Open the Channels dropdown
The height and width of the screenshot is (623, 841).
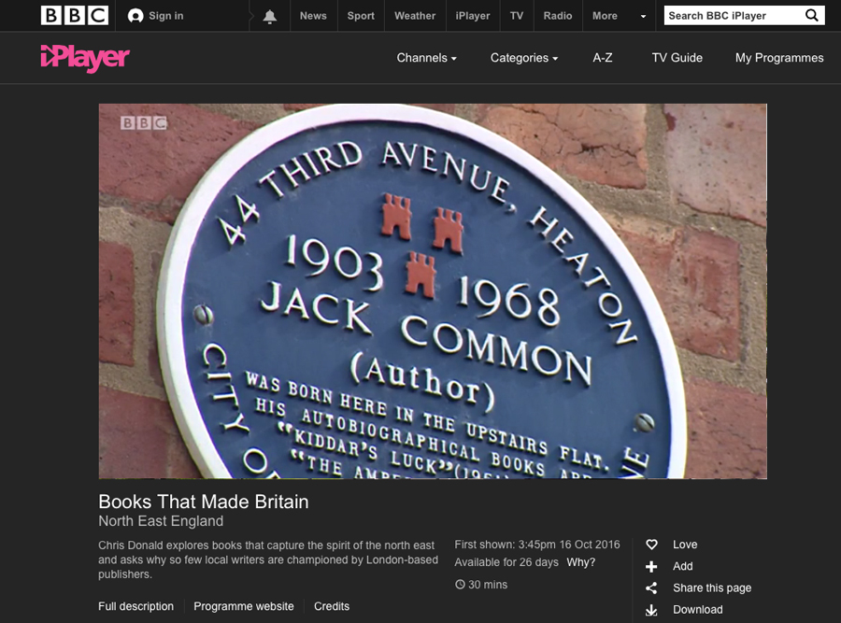(426, 58)
